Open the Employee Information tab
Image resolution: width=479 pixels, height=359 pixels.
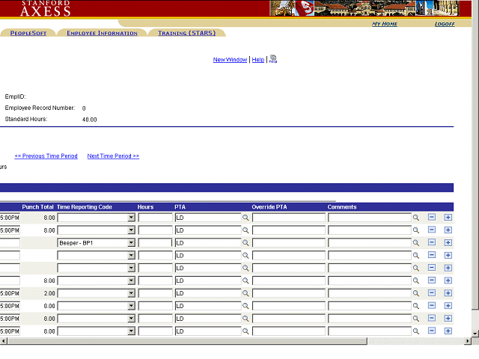(102, 33)
